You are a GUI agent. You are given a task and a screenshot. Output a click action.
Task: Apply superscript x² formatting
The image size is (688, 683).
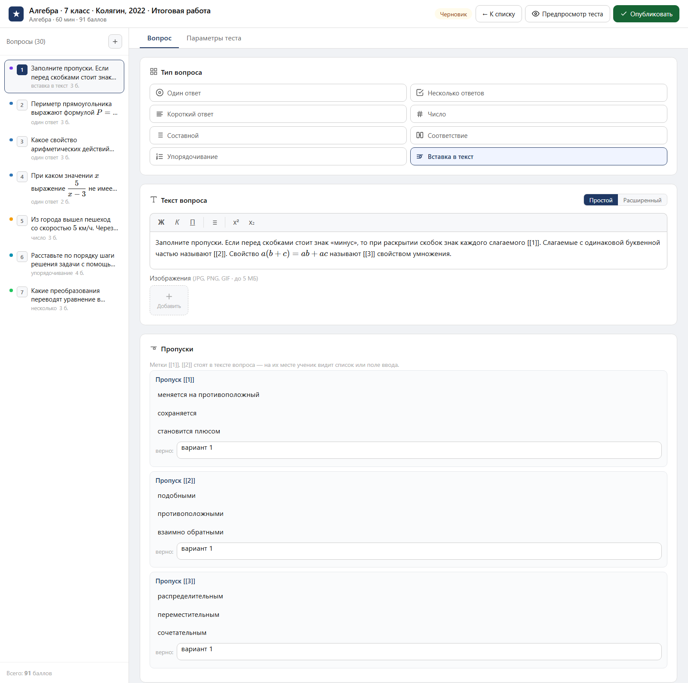click(x=236, y=223)
